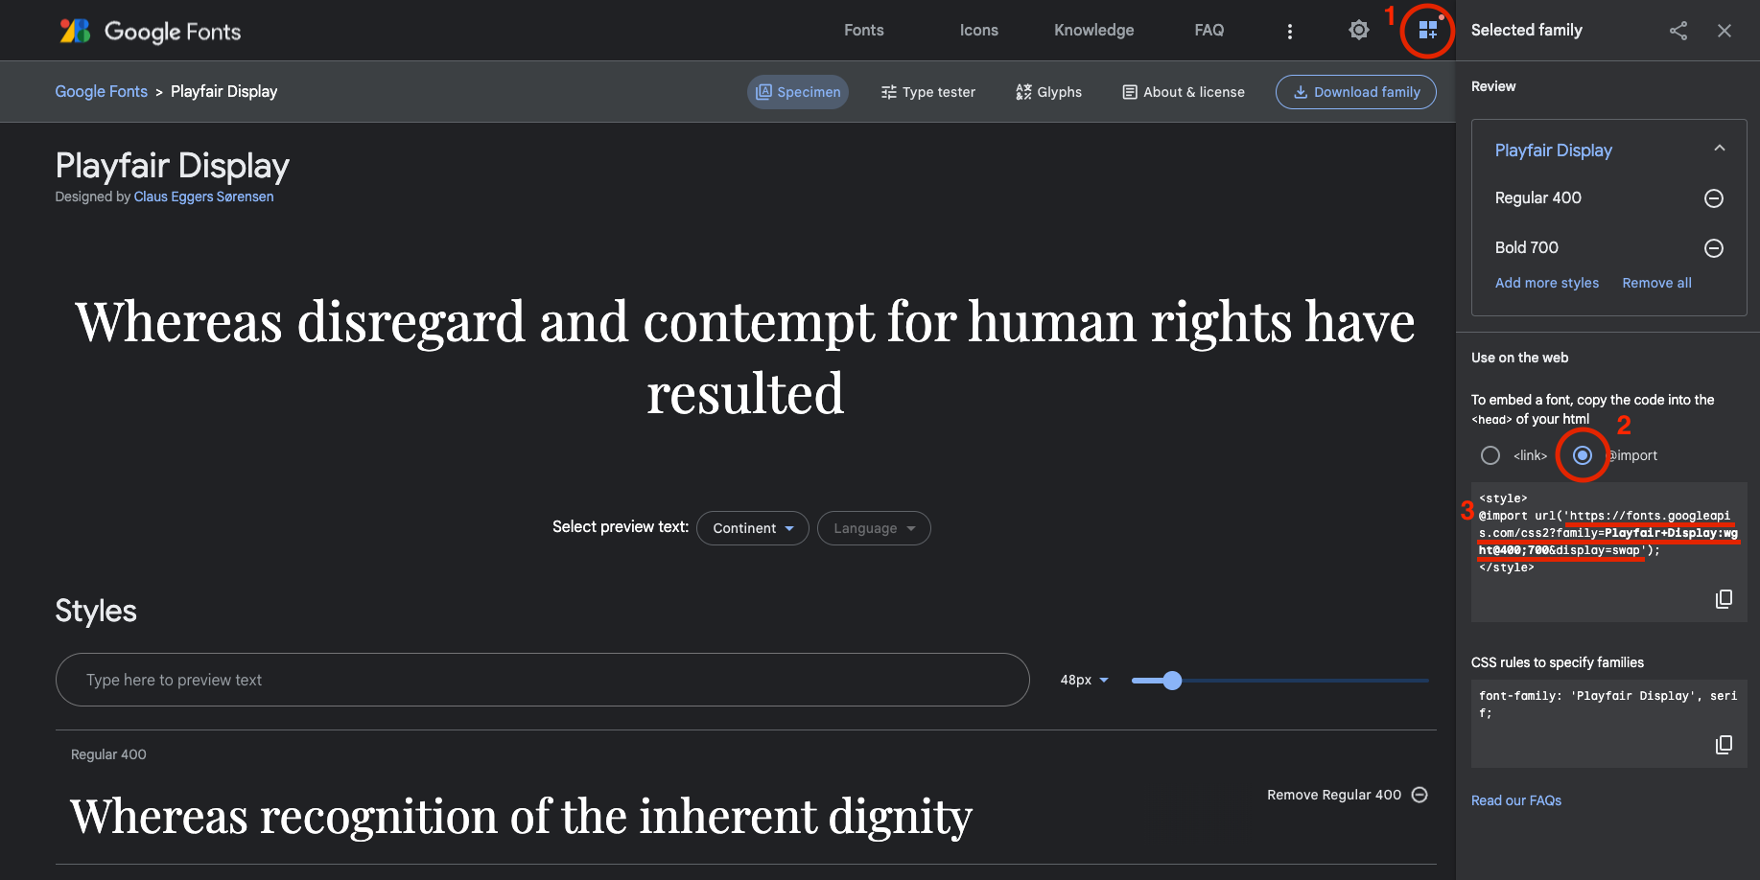
Task: Click the 'Review' section label
Action: tap(1493, 86)
